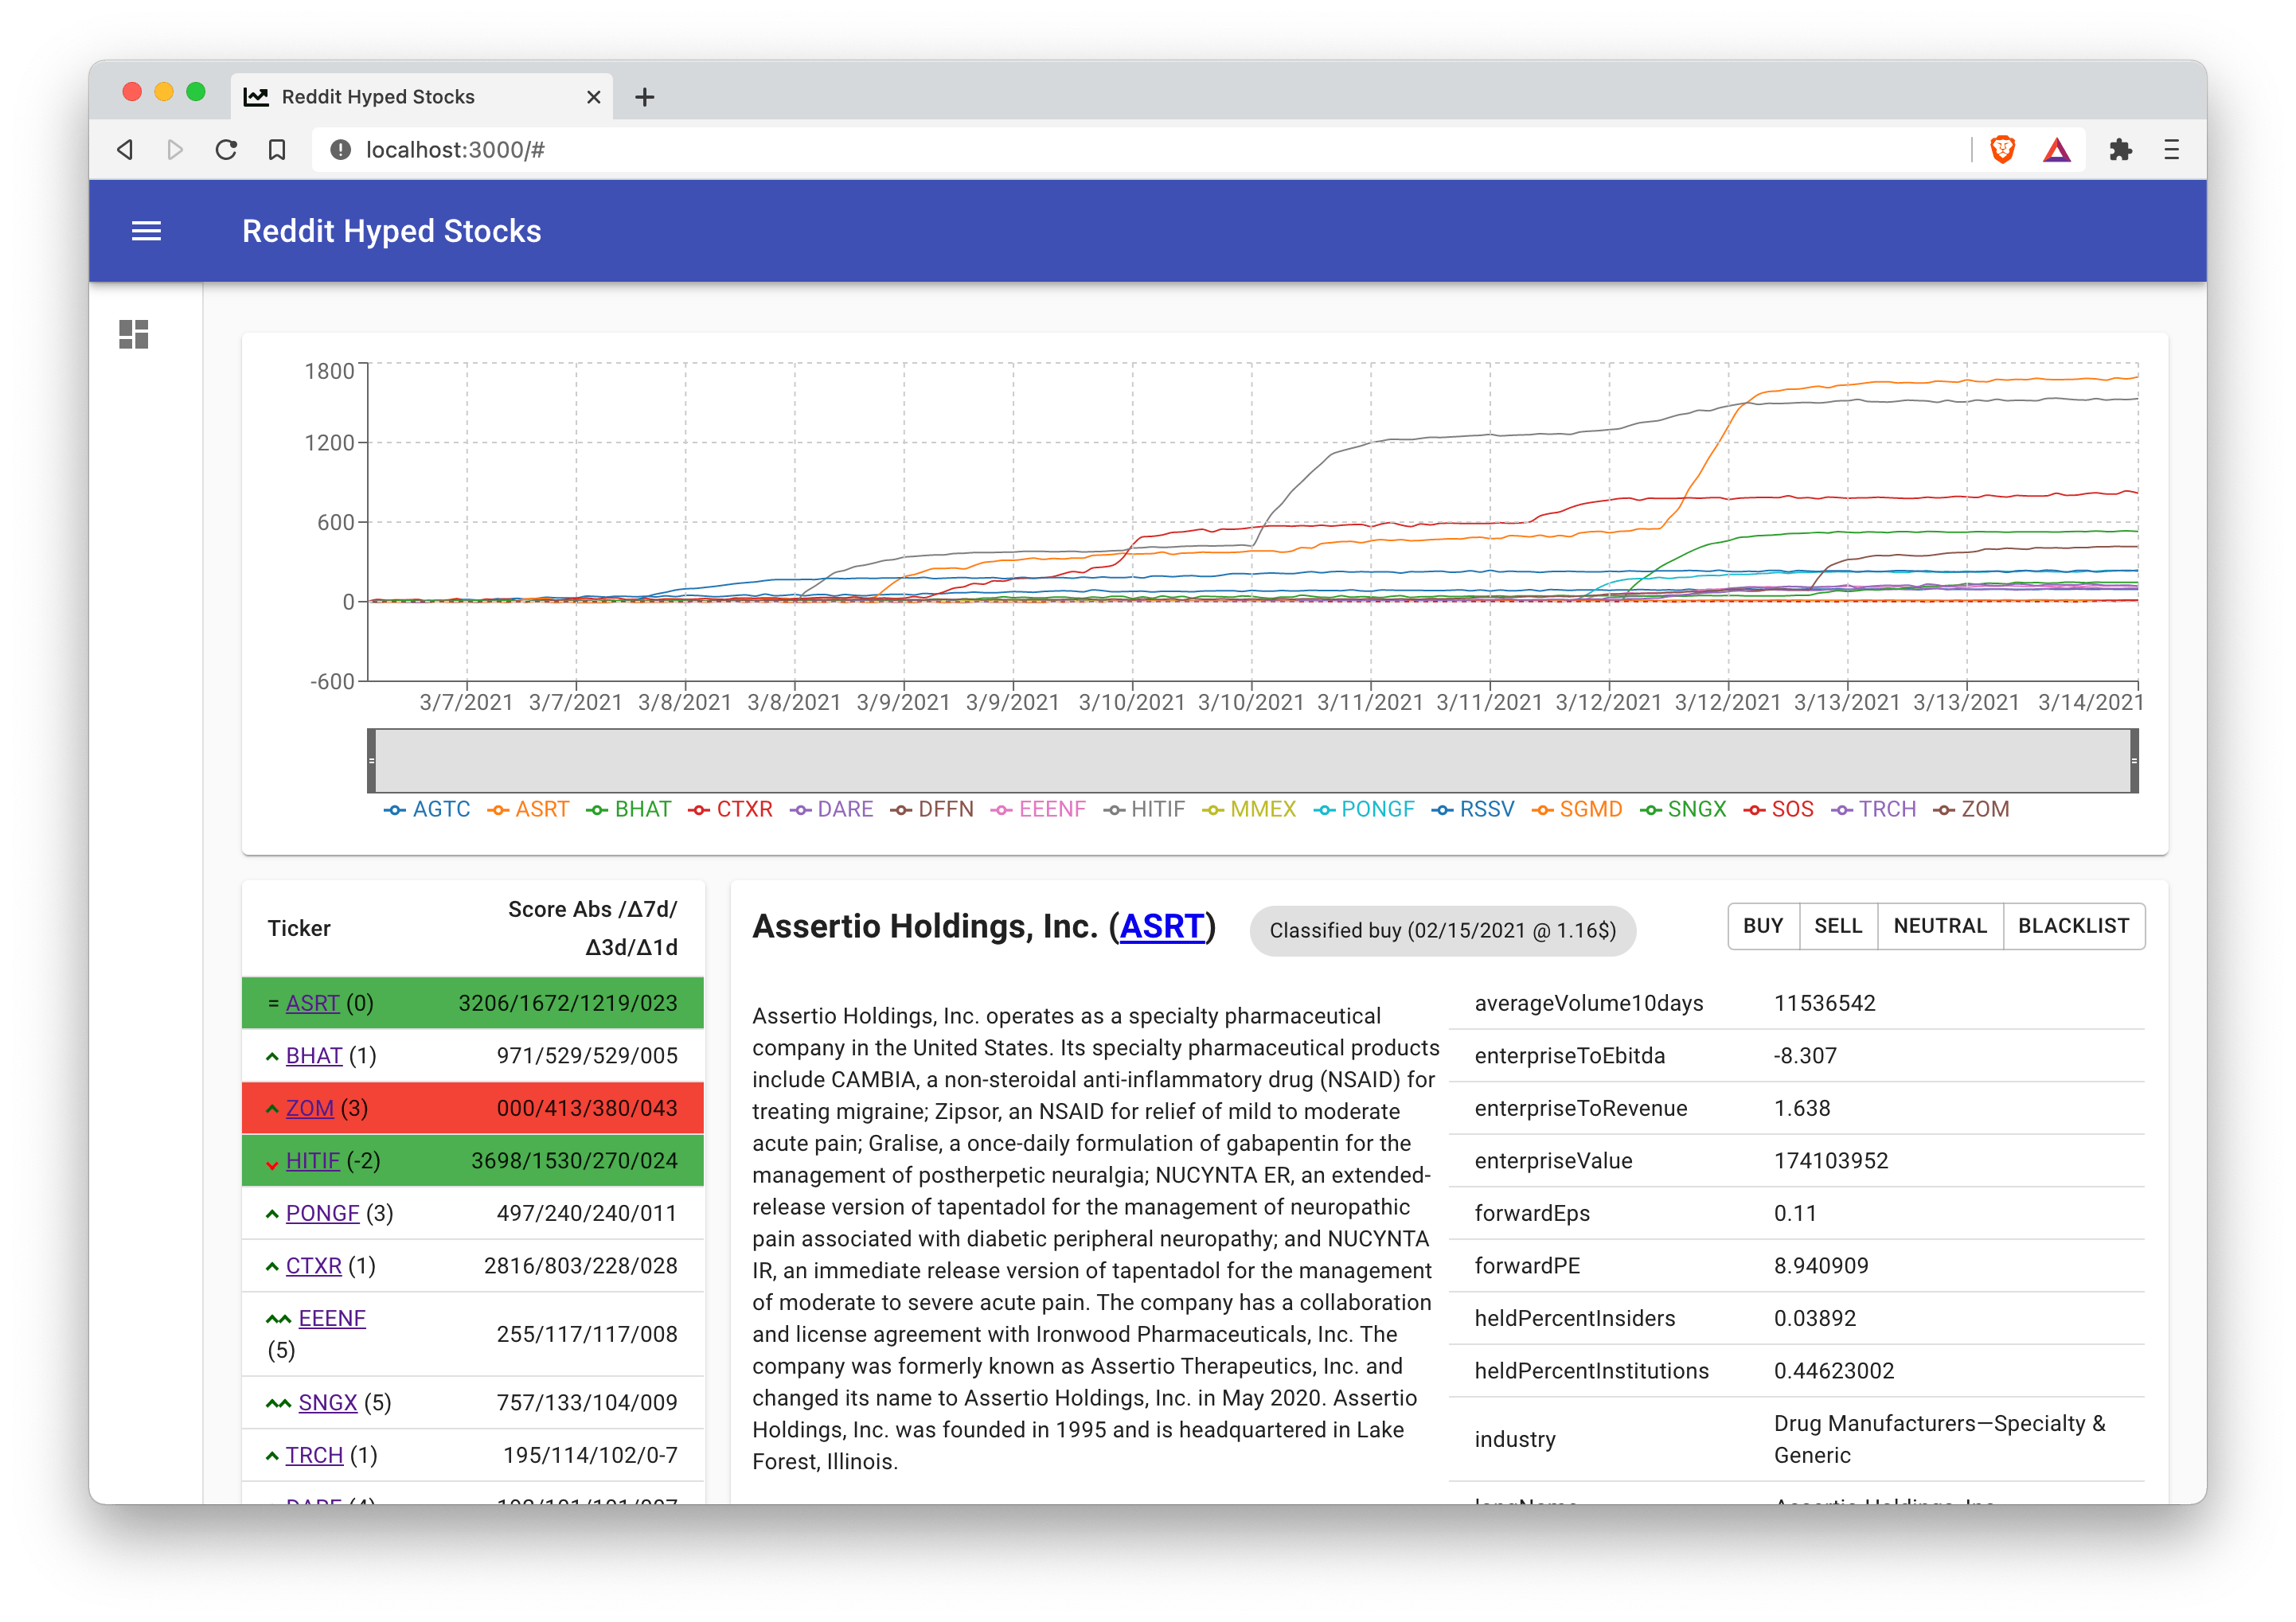The image size is (2296, 1622).
Task: Click the Brave Rewards triangle icon
Action: (x=2056, y=150)
